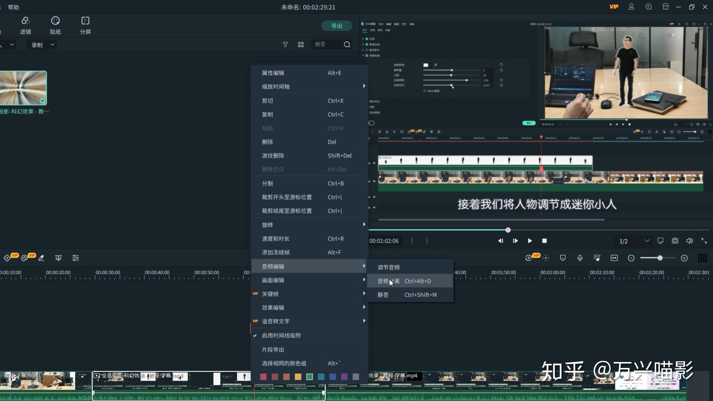Step forward one frame
713x401 pixels.
[515, 241]
